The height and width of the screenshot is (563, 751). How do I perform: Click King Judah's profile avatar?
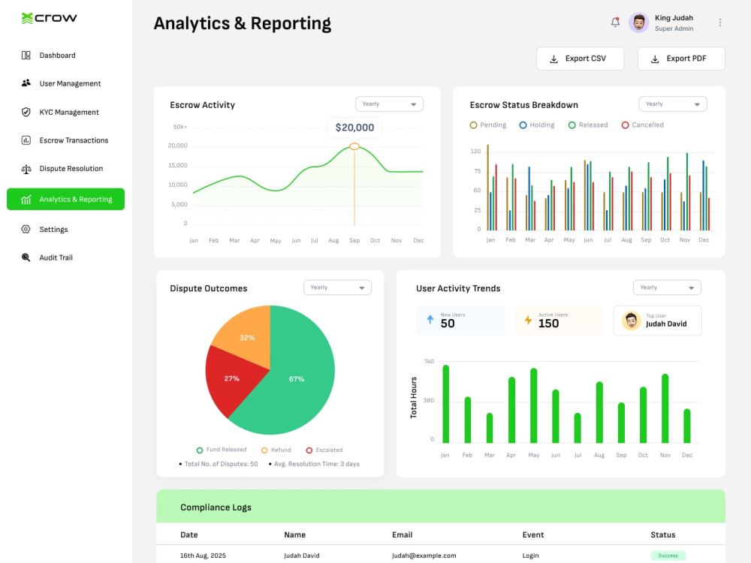tap(638, 23)
